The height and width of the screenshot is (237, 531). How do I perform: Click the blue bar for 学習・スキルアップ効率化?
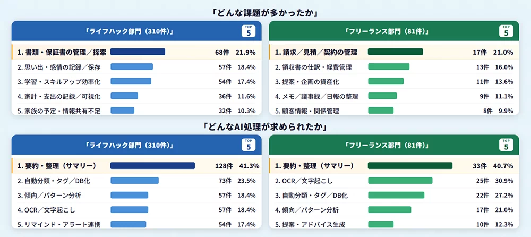131,81
